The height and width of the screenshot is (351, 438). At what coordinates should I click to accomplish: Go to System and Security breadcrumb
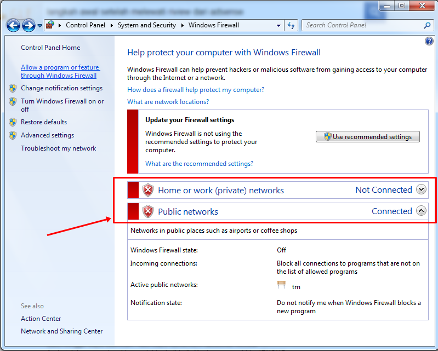pos(147,25)
